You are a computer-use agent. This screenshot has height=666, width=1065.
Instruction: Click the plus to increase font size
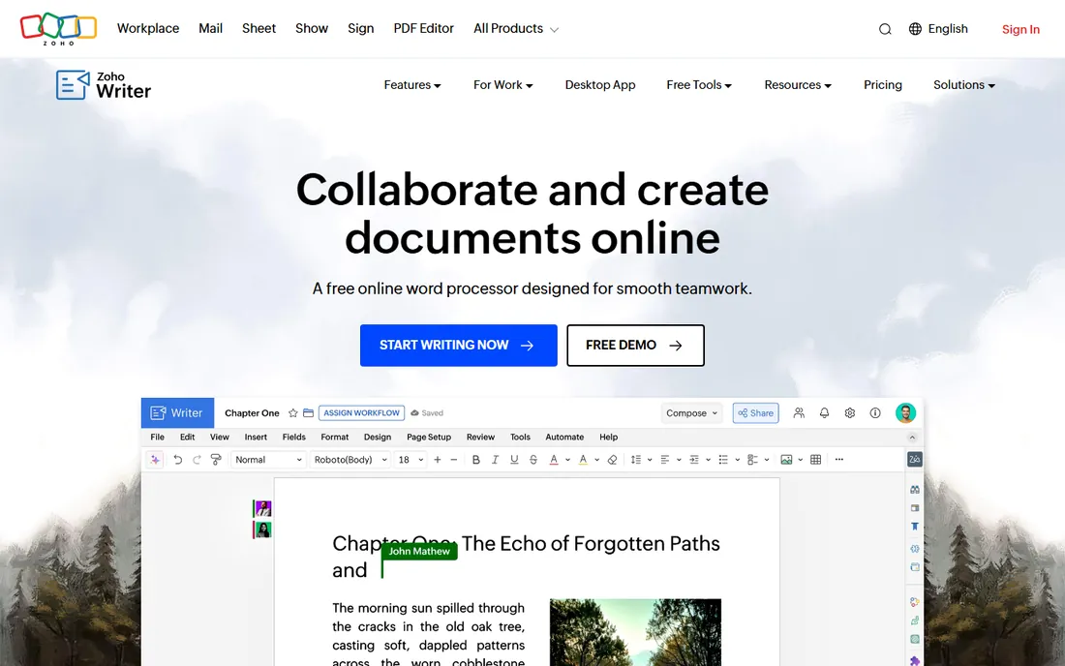(438, 460)
